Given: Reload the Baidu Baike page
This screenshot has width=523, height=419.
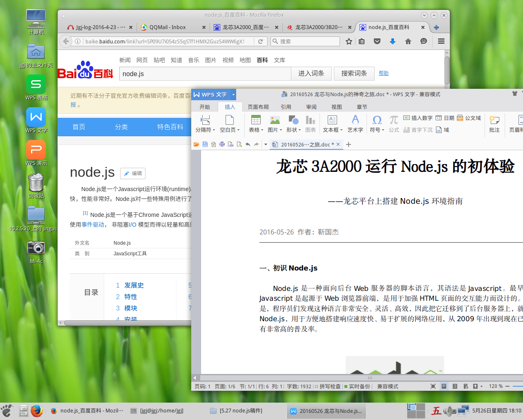Looking at the screenshot, I should 260,41.
